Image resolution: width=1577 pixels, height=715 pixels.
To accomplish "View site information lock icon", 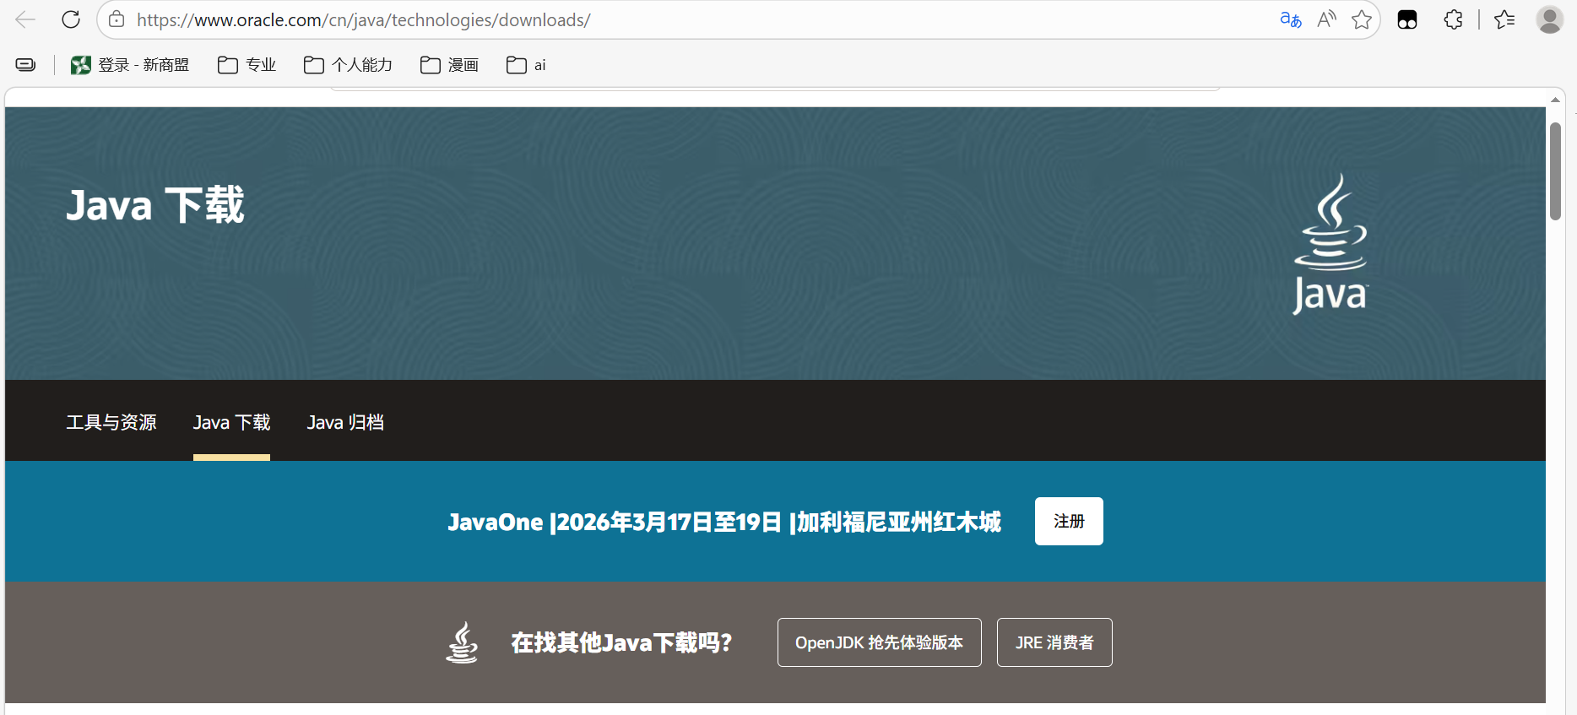I will [x=117, y=19].
